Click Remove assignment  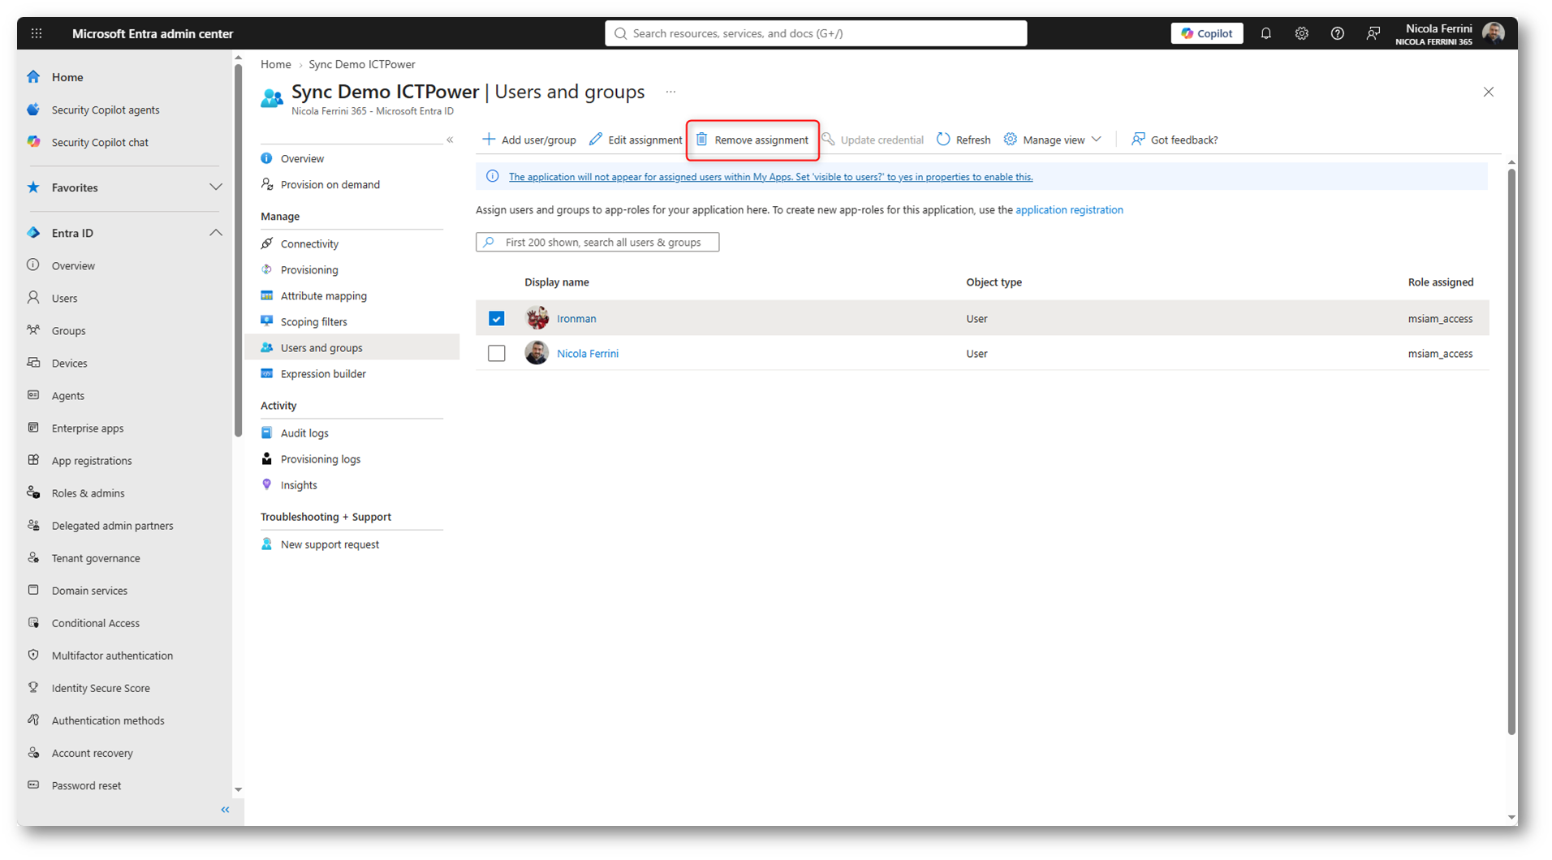pos(752,140)
